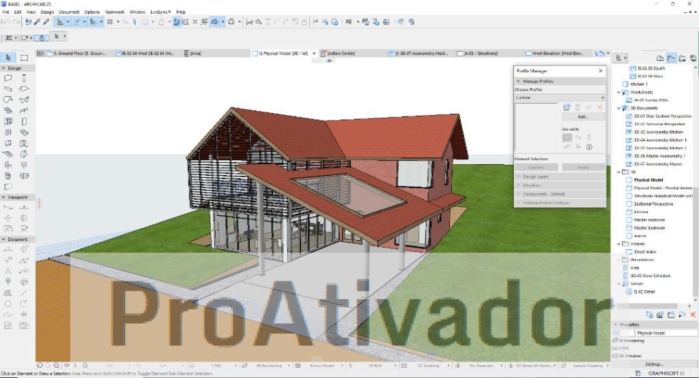Collapse the Manage Profiles section
Viewport: 699px width, 378px height.
pos(519,81)
